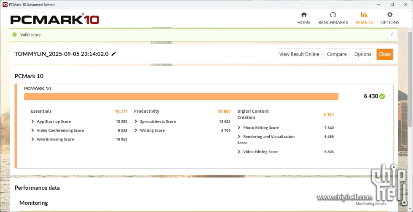Expand App Start-up Score details
This screenshot has height=212, width=413.
[x=33, y=121]
